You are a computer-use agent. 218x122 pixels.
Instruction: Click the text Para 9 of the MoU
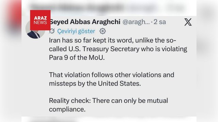tap(77, 58)
